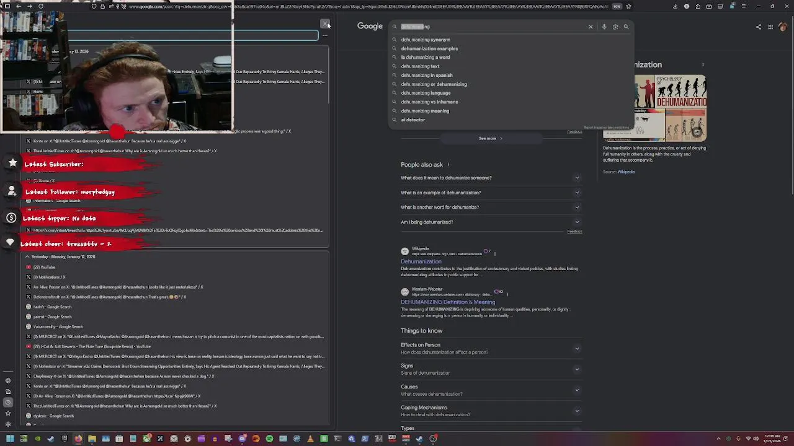This screenshot has height=446, width=794.
Task: Open the Google apps grid
Action: click(x=770, y=27)
